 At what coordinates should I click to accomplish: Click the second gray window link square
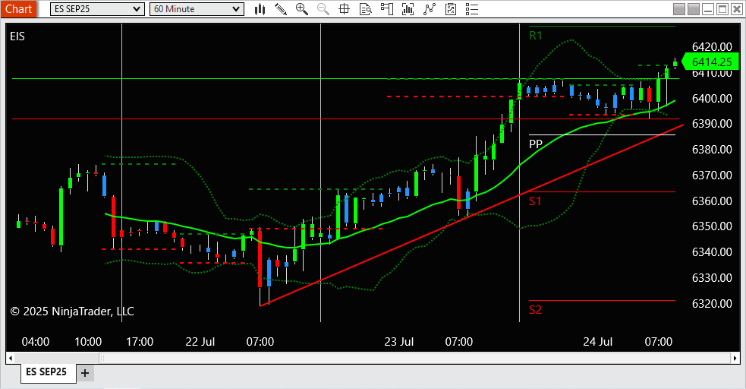click(694, 9)
